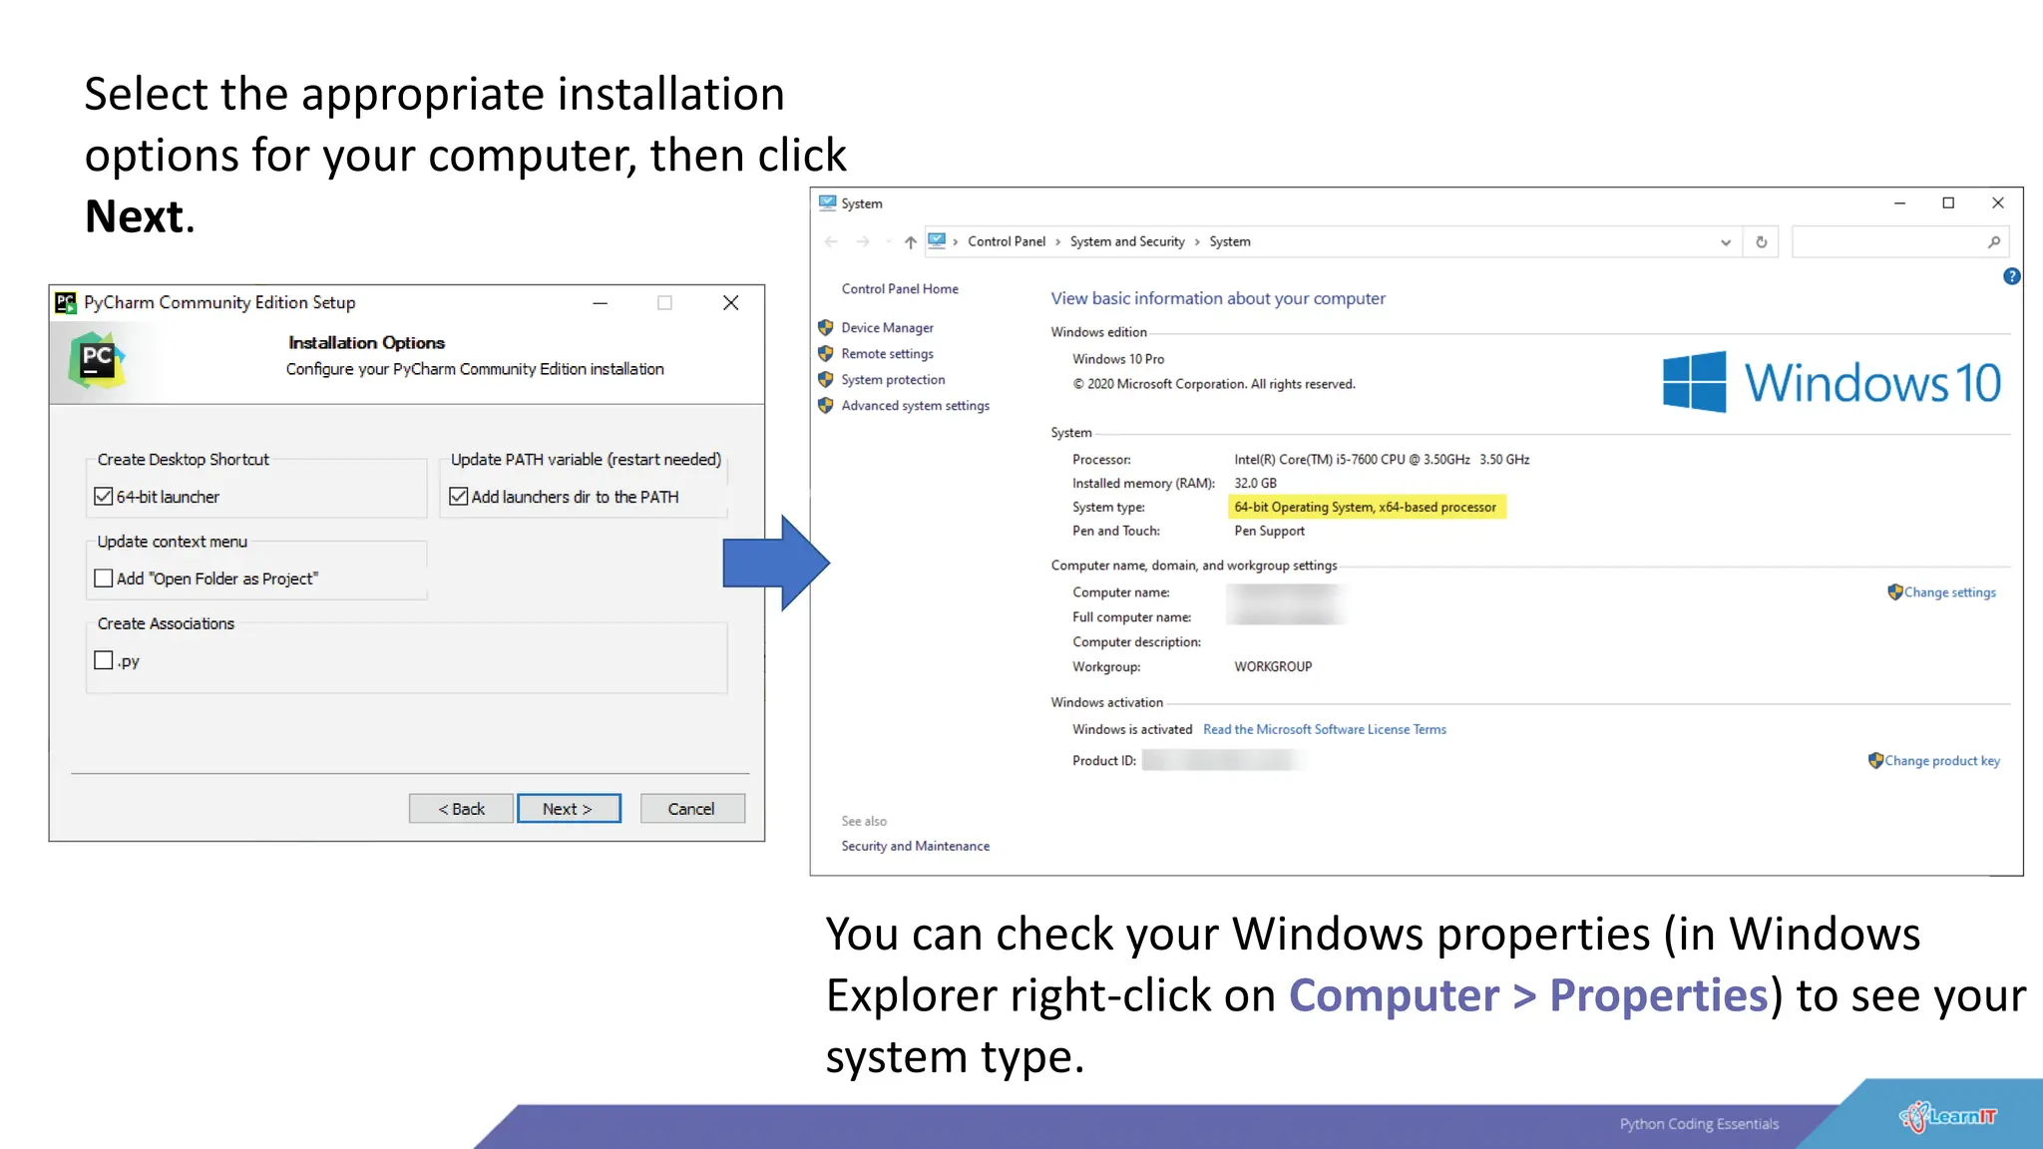Enable Add "Open Folder as Project" option
Image resolution: width=2043 pixels, height=1149 pixels.
click(104, 578)
